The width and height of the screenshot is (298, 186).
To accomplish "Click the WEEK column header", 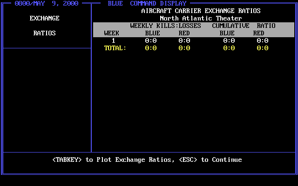I will (112, 33).
